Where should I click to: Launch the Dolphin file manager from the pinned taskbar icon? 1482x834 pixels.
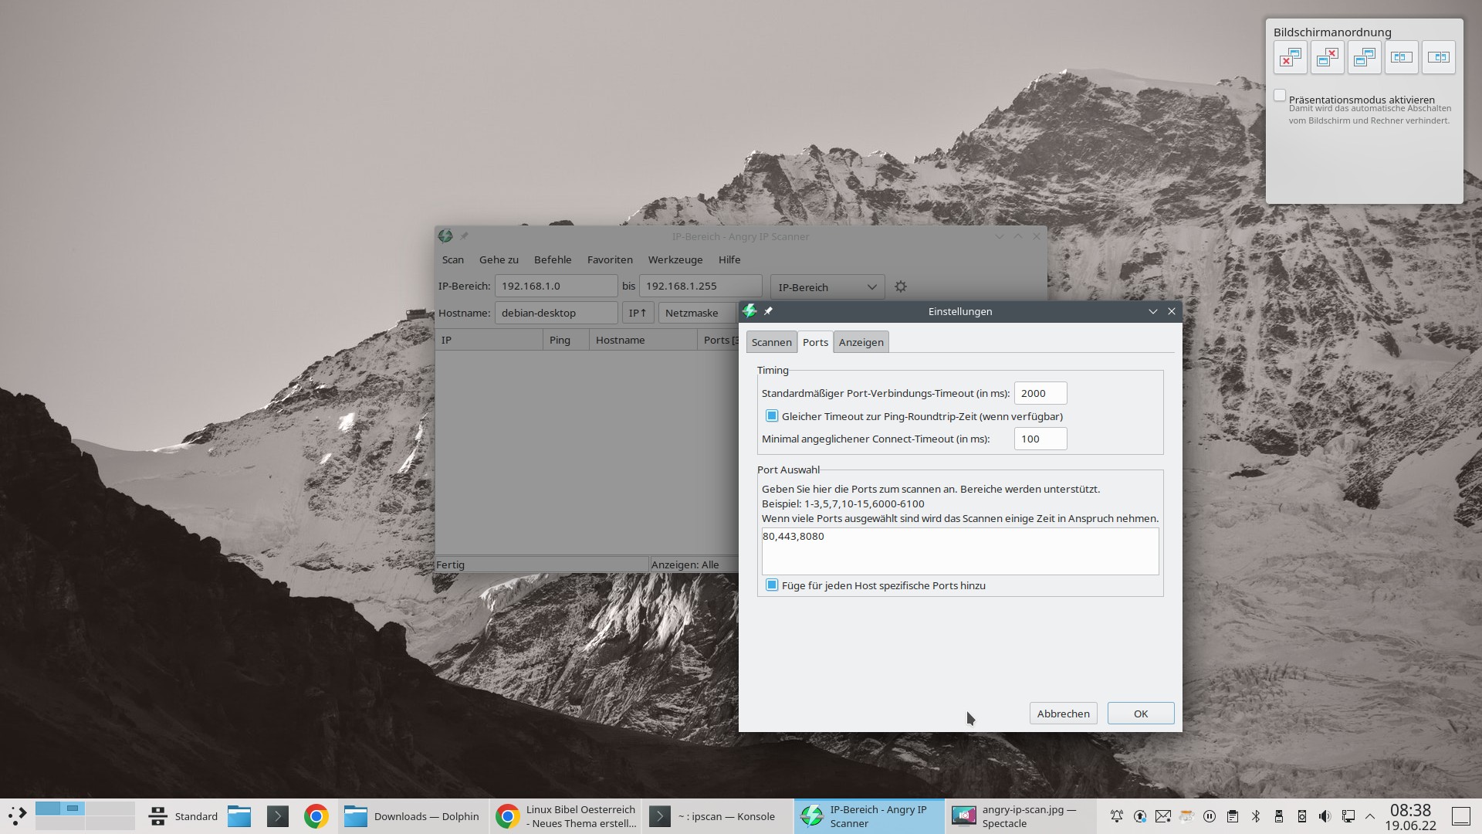[239, 816]
